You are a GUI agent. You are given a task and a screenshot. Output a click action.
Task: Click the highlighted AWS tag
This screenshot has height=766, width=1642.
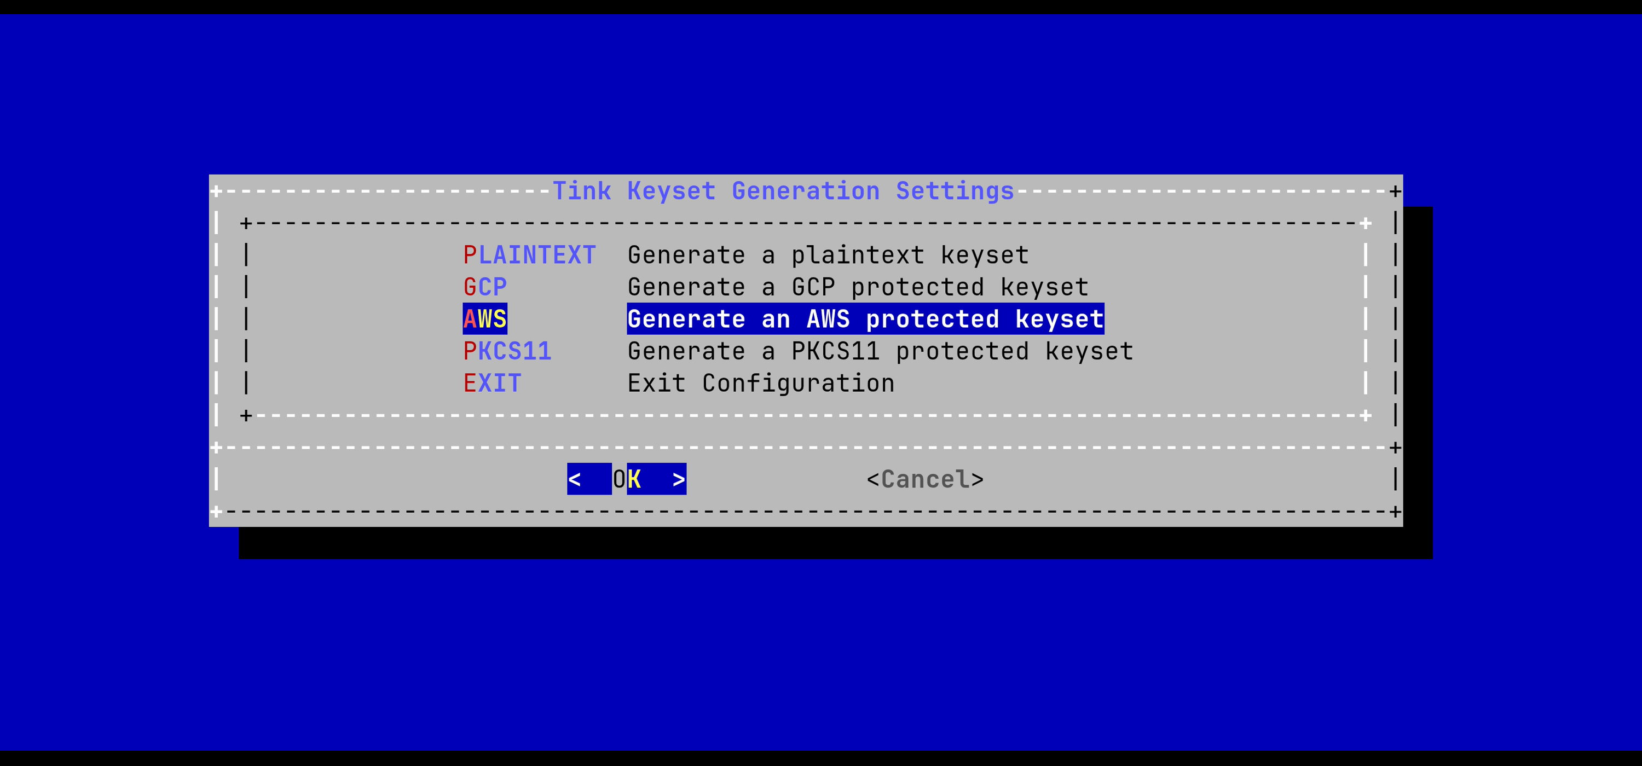(485, 318)
